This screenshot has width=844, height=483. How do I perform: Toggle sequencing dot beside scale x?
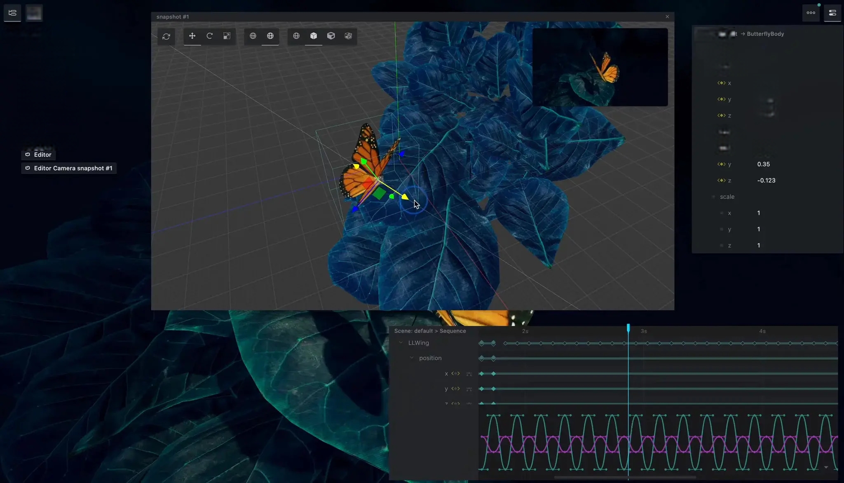(721, 213)
